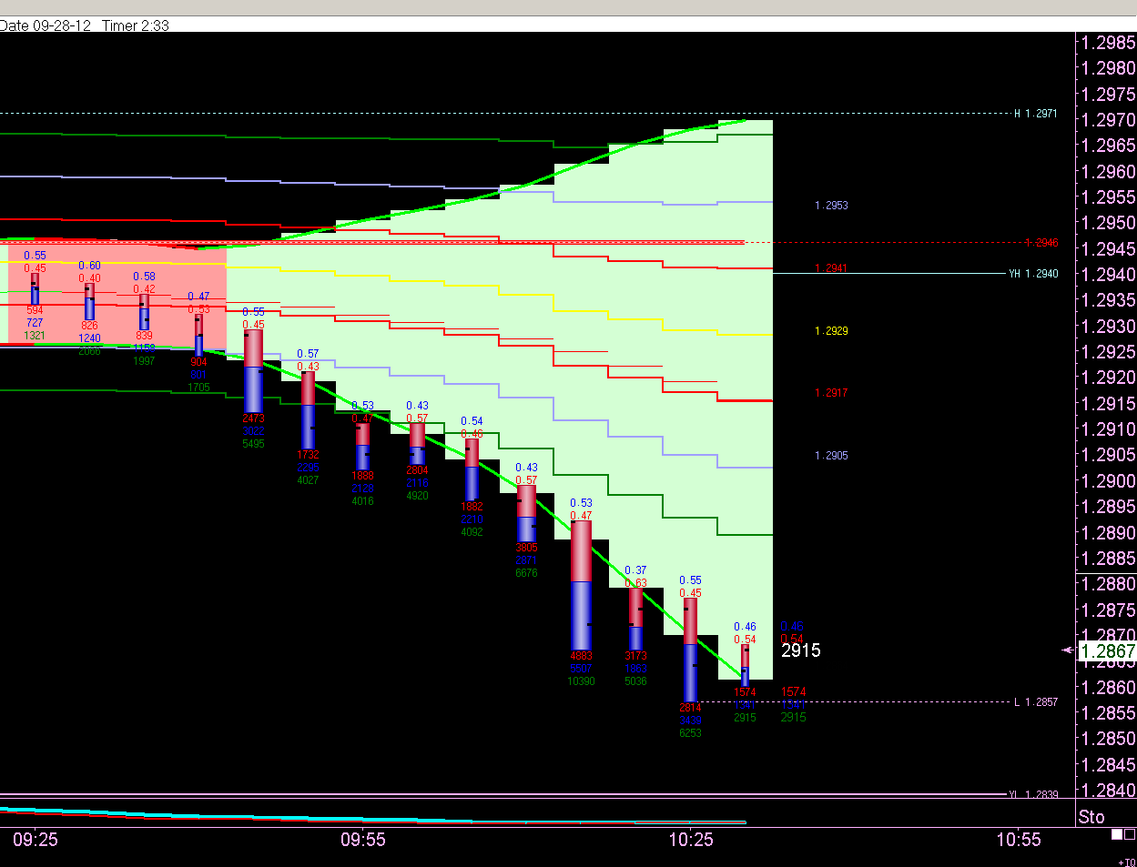Select the volume bar totaling 5495
This screenshot has width=1137, height=867.
(x=253, y=371)
